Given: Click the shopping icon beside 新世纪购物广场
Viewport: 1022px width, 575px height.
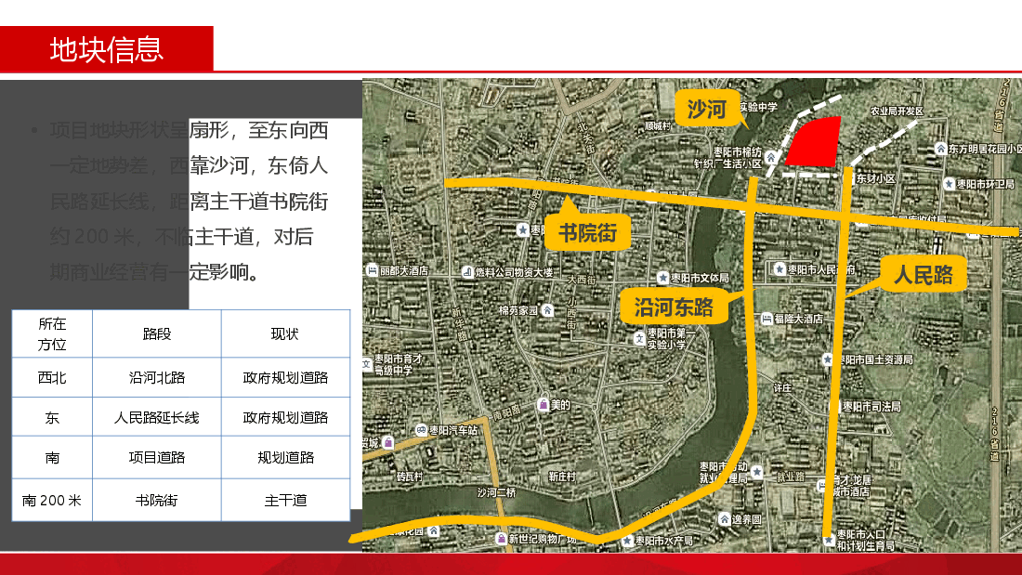Looking at the screenshot, I should [501, 539].
